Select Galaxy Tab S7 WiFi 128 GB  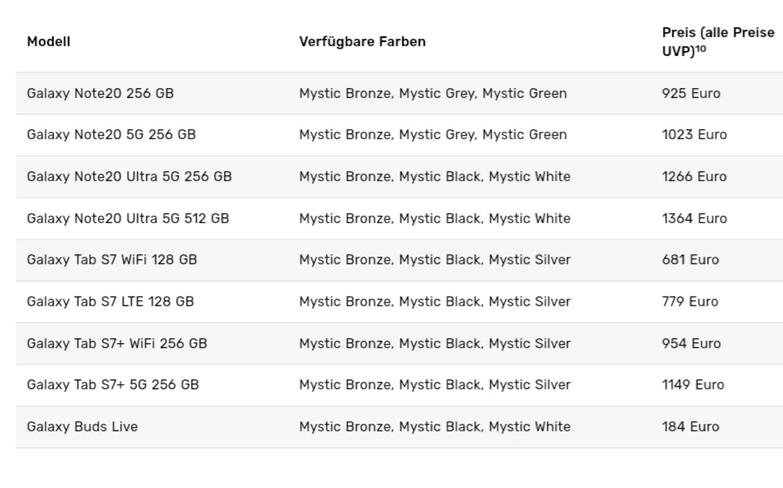coord(112,260)
